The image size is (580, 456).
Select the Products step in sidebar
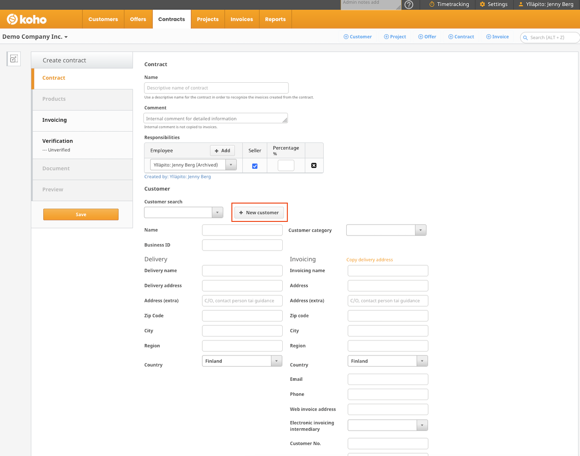82,99
